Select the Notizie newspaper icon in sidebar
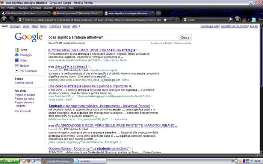Screen dimensions: 263x164 pyautogui.click(x=17, y=66)
